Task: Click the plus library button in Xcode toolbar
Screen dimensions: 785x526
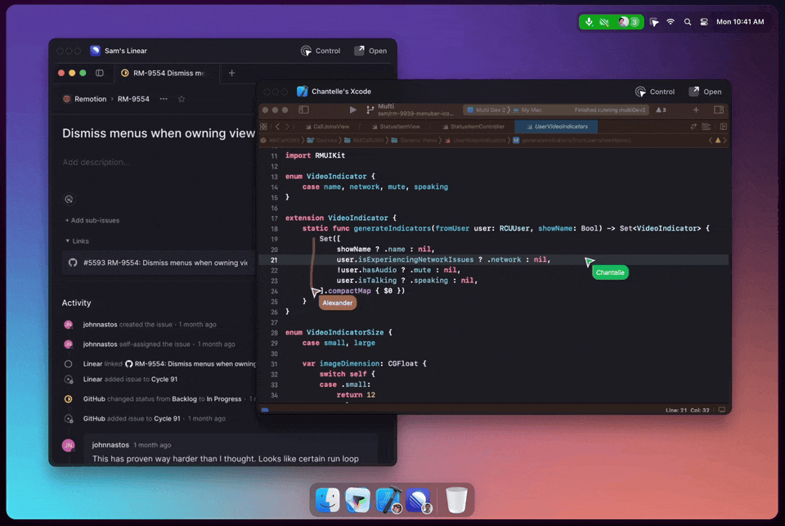Action: [696, 110]
